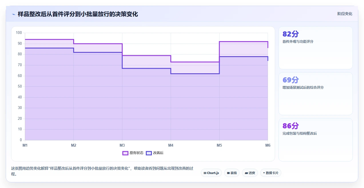Click the 50 y-axis value
The width and height of the screenshot is (364, 188).
[x=20, y=86]
